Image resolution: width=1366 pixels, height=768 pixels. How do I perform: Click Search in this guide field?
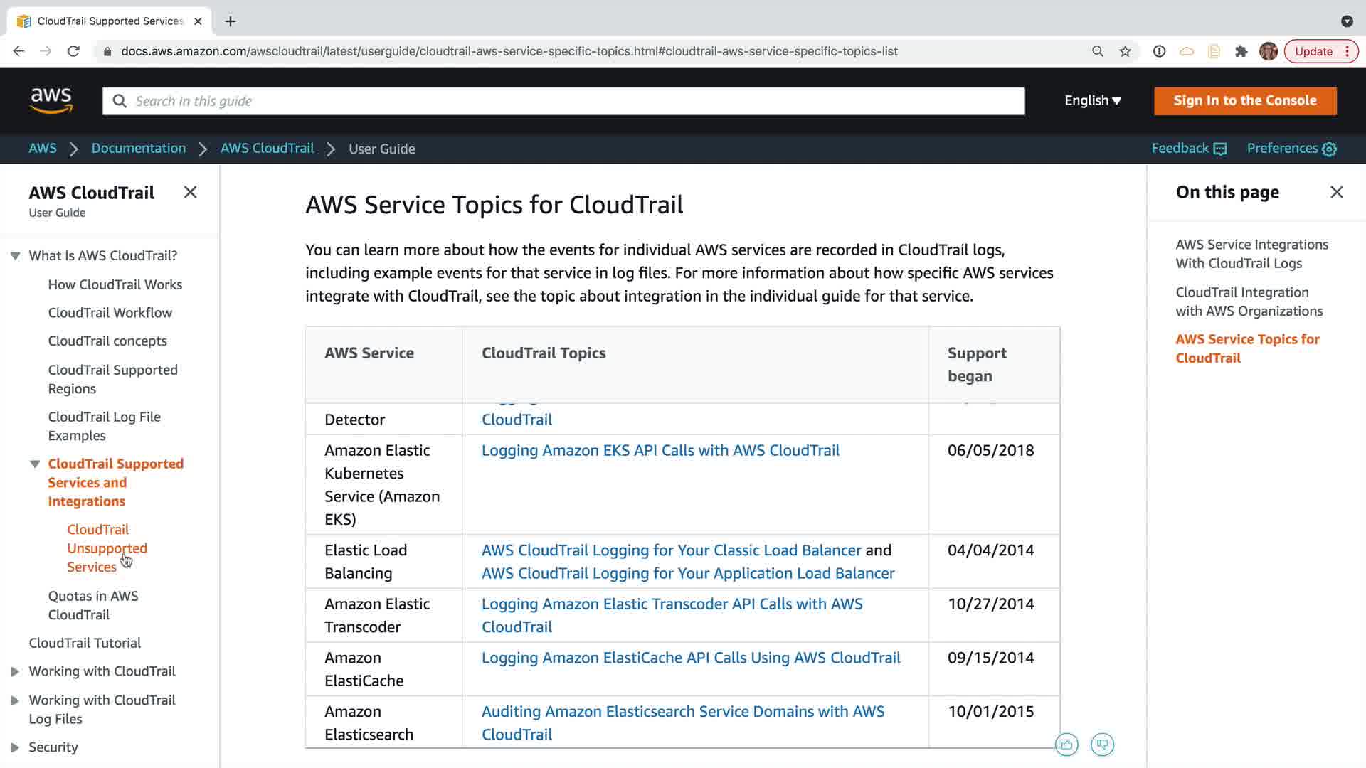click(x=562, y=101)
